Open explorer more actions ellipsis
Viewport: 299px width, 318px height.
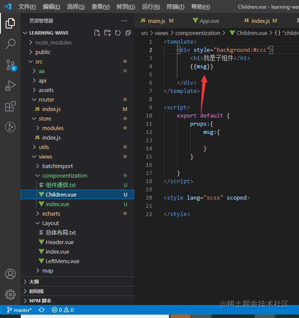[x=124, y=21]
